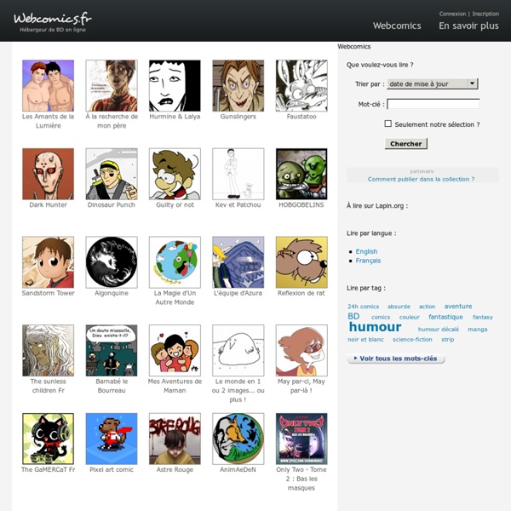
Task: Click the Inscription link
Action: pos(485,14)
